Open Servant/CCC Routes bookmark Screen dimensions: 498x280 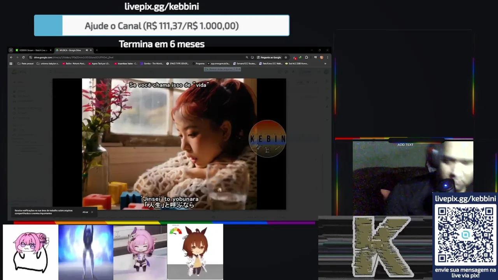pyautogui.click(x=245, y=63)
